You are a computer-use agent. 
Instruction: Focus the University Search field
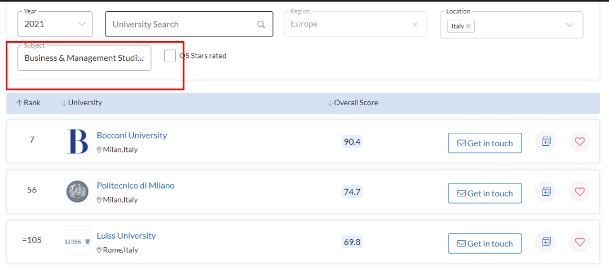click(x=189, y=24)
